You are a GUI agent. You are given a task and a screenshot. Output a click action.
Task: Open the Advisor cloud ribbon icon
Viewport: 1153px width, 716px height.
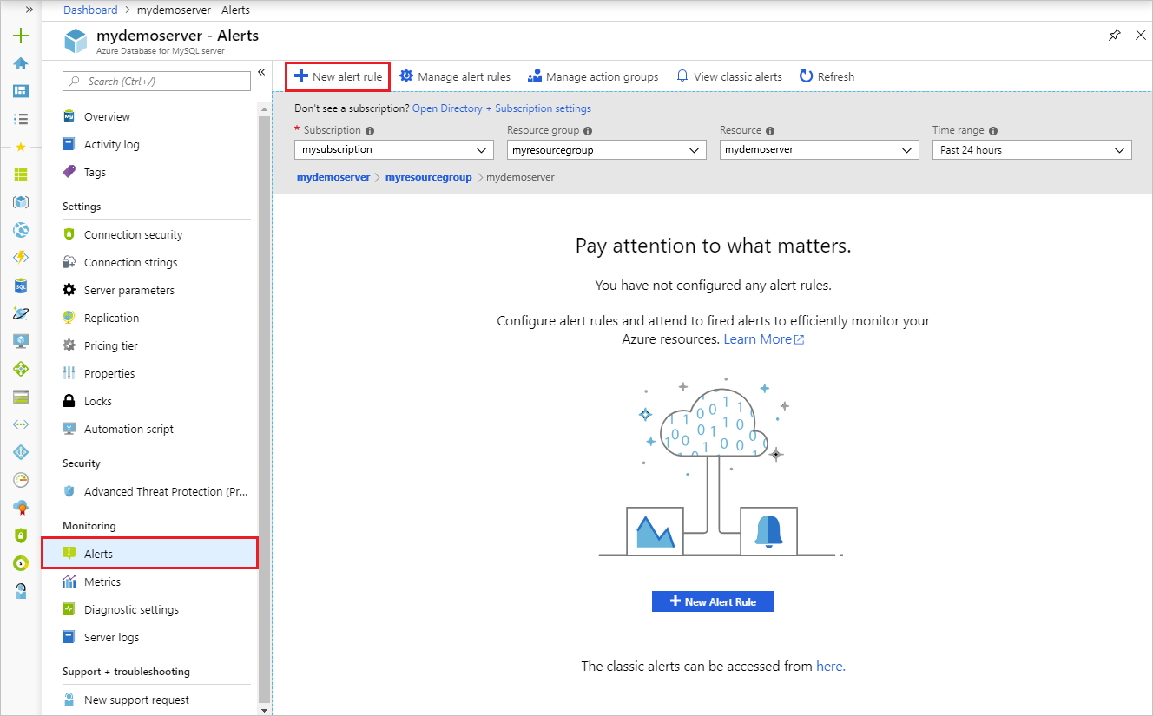(21, 508)
